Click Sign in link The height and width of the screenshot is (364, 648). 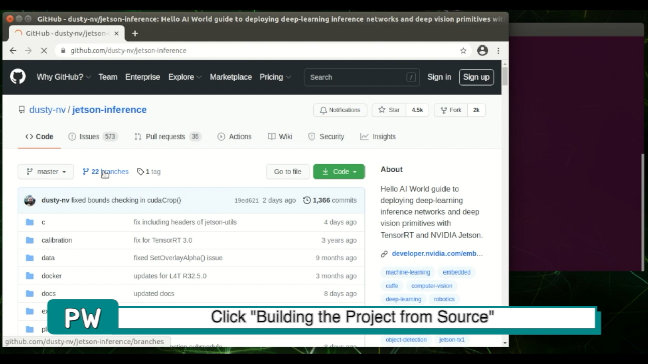pyautogui.click(x=439, y=77)
